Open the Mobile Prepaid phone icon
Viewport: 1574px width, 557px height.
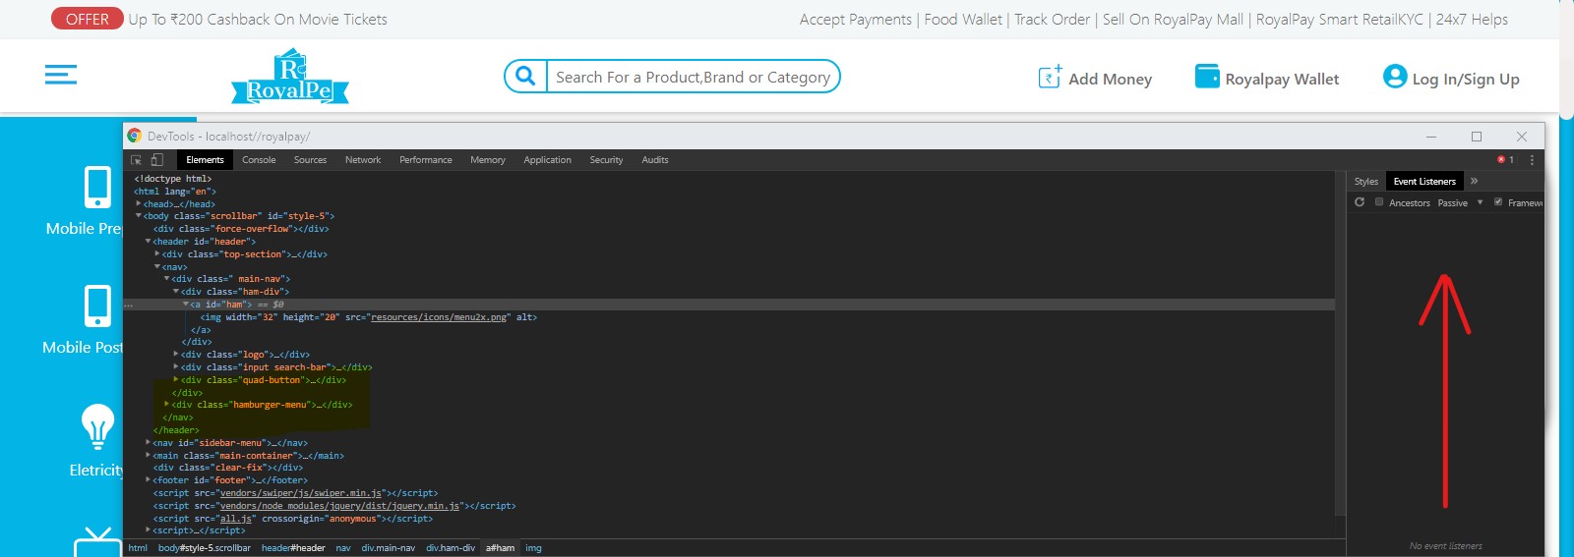(97, 187)
